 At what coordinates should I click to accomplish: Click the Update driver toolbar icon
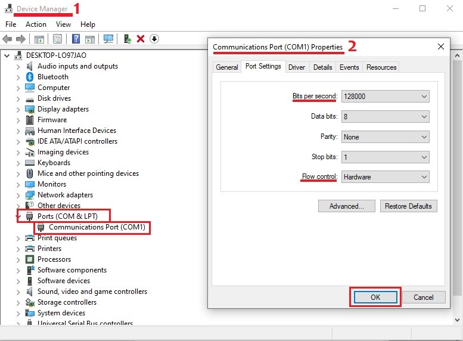click(128, 39)
